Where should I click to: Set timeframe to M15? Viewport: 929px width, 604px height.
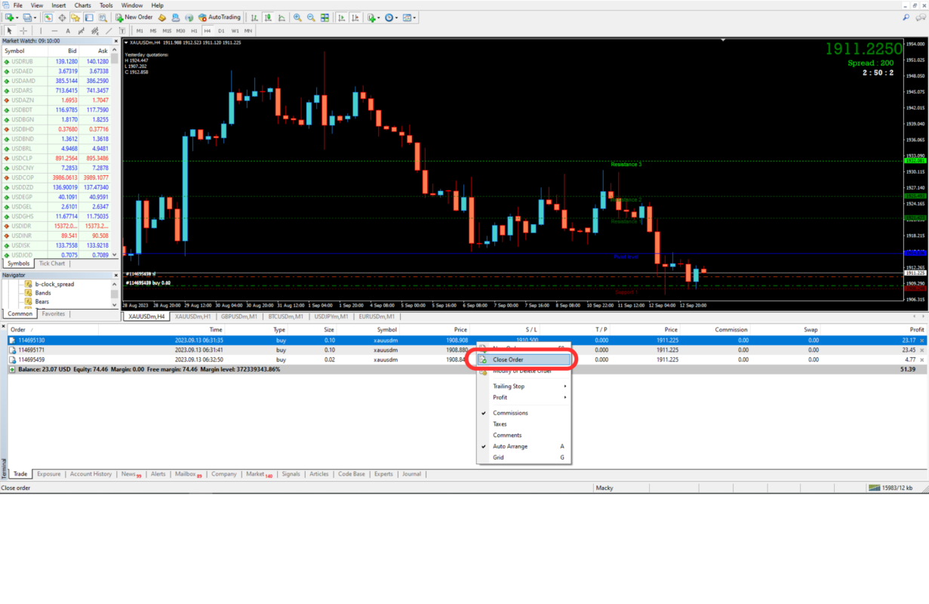pyautogui.click(x=167, y=31)
